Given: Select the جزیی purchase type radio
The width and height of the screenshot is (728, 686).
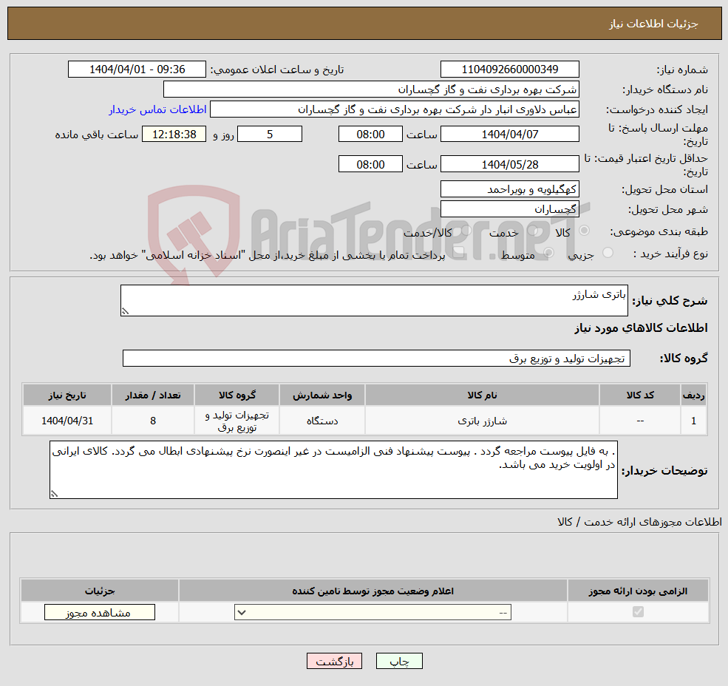Looking at the screenshot, I should (x=608, y=253).
